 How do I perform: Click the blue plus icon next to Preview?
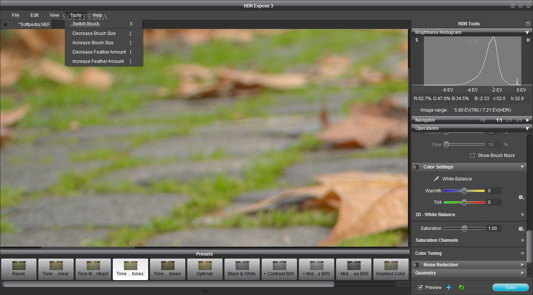(449, 288)
